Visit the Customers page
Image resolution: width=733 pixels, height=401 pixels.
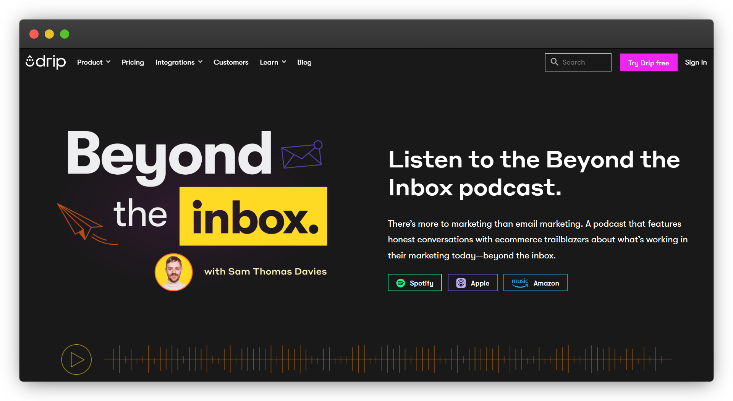[231, 62]
